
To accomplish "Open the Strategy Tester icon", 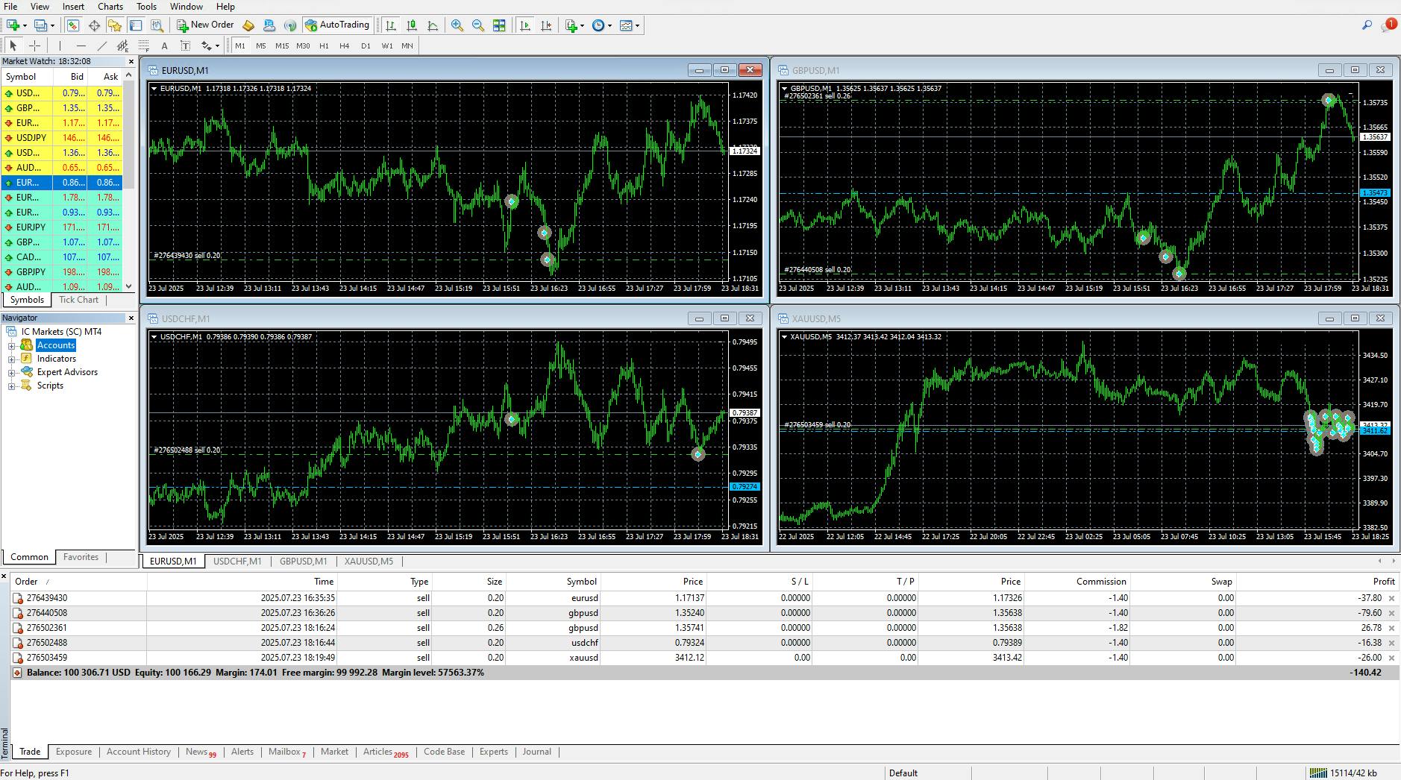I will coord(157,25).
